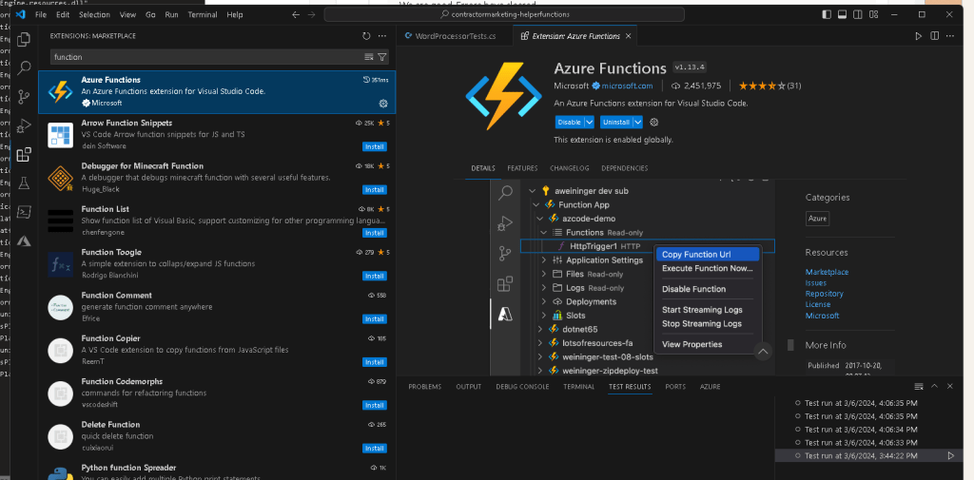
Task: Focus the extensions search field
Action: (207, 57)
